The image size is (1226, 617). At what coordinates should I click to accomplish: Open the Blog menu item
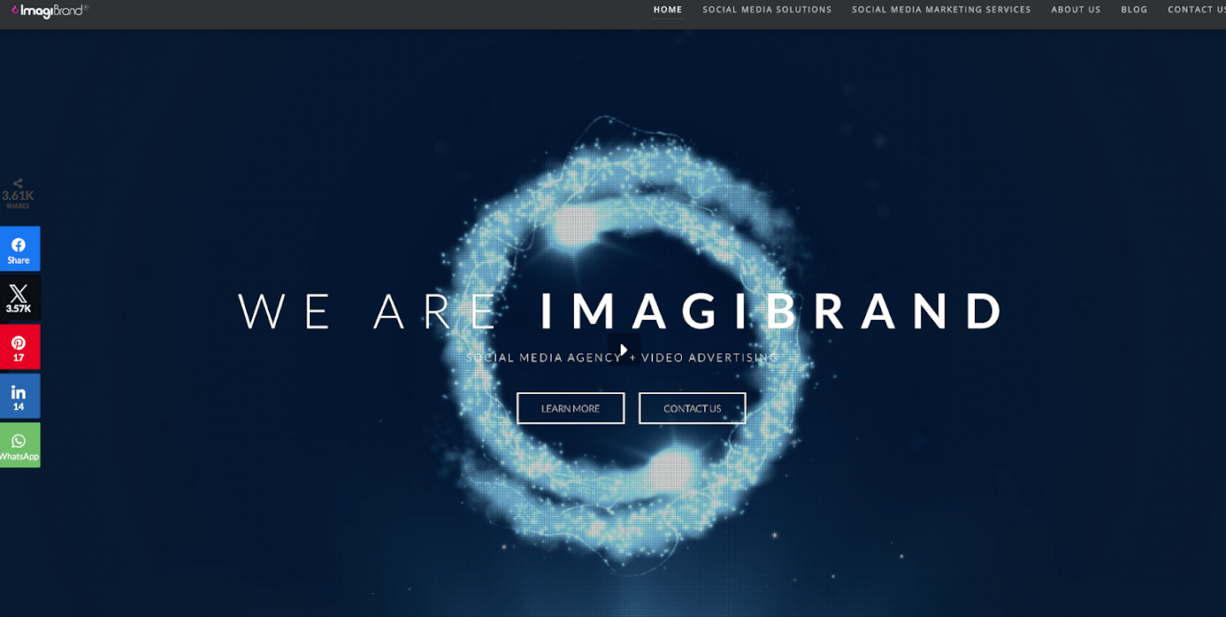pos(1133,9)
